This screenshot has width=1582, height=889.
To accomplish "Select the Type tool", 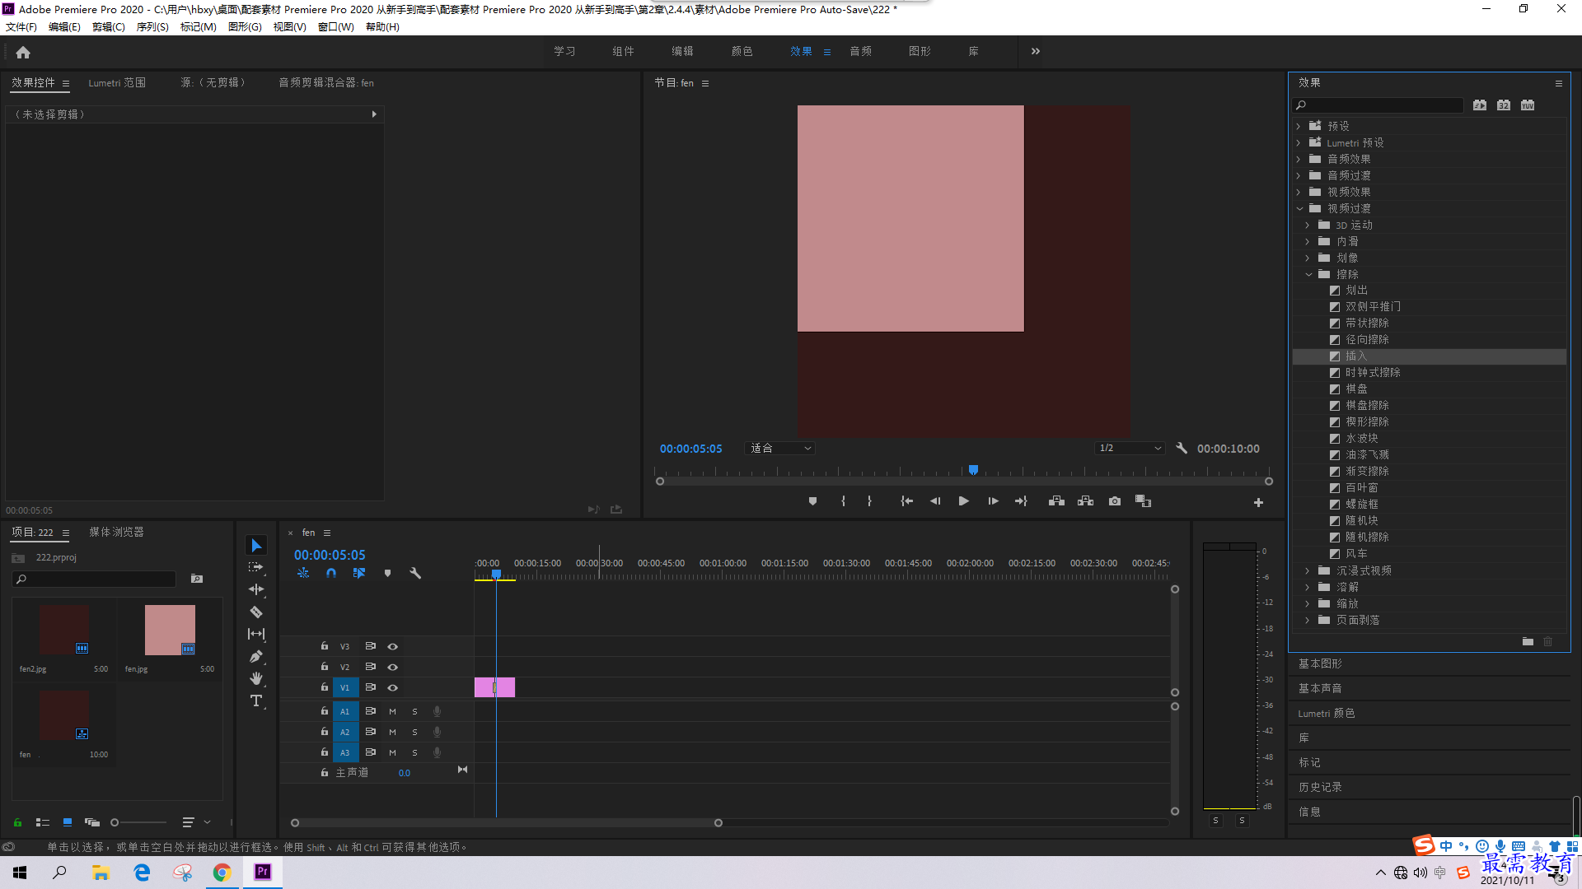I will pyautogui.click(x=256, y=700).
